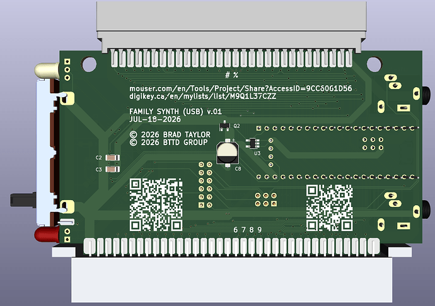Screen dimensions: 435x306
Task: Pick the C3 ceramic capacitor component
Action: [113, 169]
